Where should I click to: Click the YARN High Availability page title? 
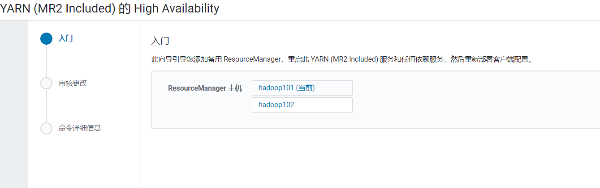(x=110, y=8)
